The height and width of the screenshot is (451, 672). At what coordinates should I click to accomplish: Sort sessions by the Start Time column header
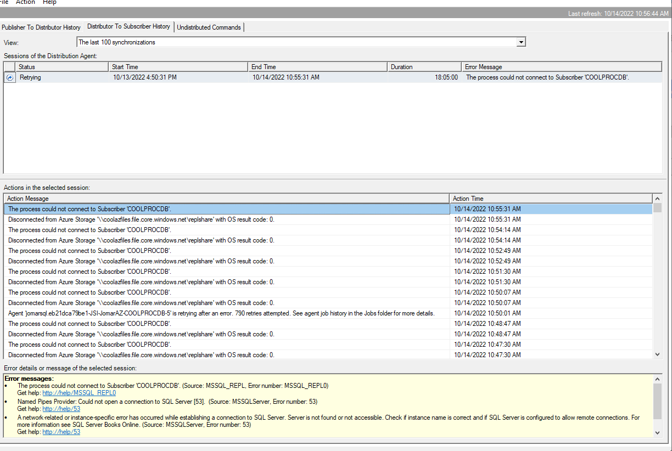(x=178, y=67)
